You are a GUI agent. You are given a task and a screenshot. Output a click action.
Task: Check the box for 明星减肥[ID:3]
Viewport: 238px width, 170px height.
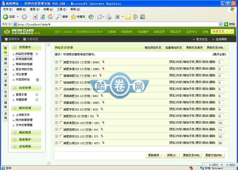(x=61, y=102)
